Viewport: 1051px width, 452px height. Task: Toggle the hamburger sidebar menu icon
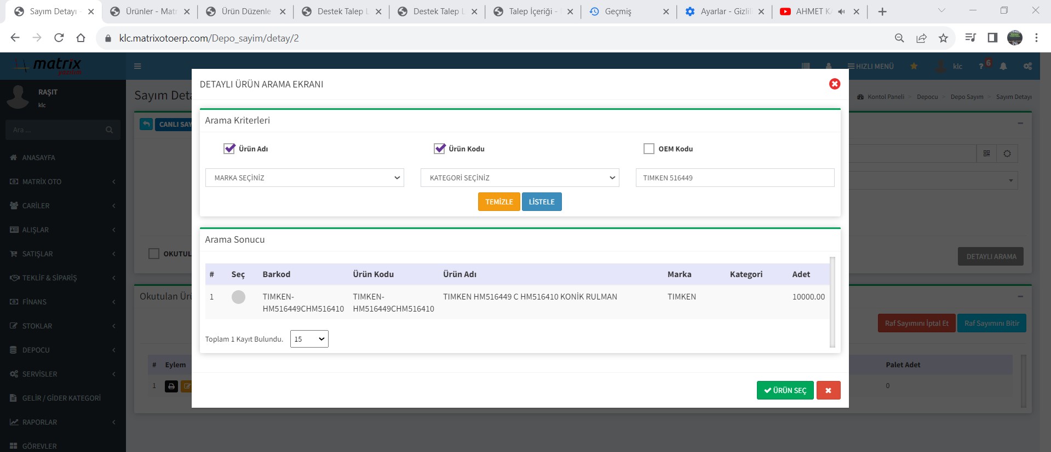pos(137,66)
